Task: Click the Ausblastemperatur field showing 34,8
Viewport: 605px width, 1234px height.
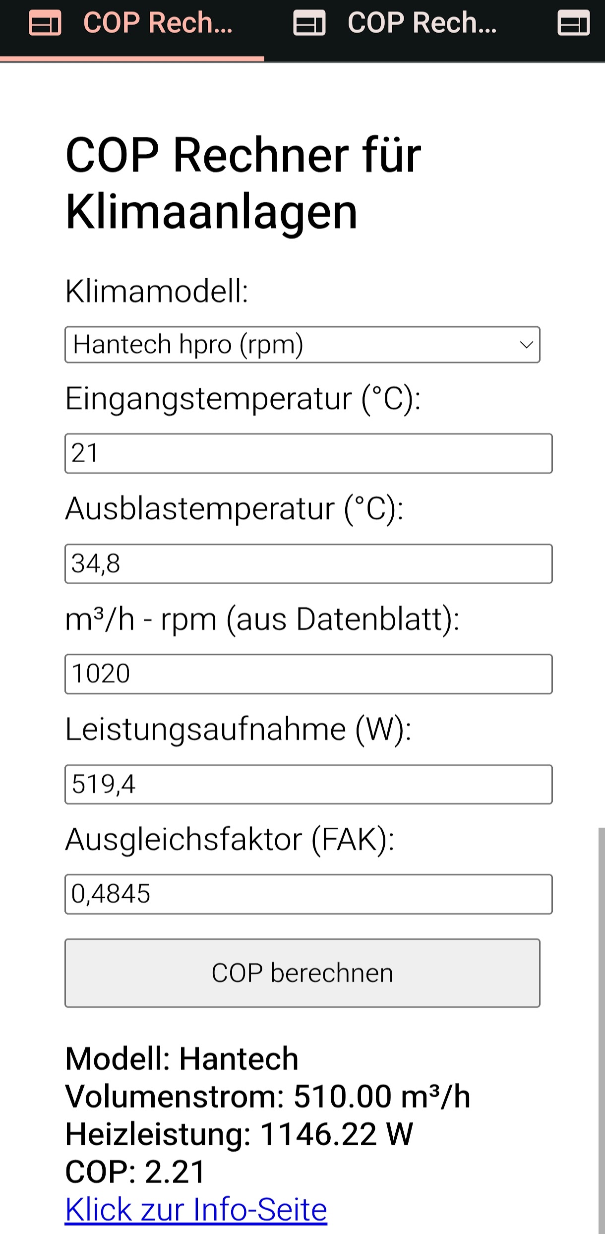Action: 308,564
